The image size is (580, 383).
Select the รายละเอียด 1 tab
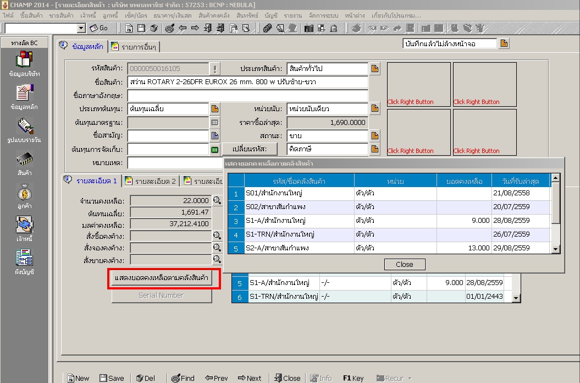point(91,180)
